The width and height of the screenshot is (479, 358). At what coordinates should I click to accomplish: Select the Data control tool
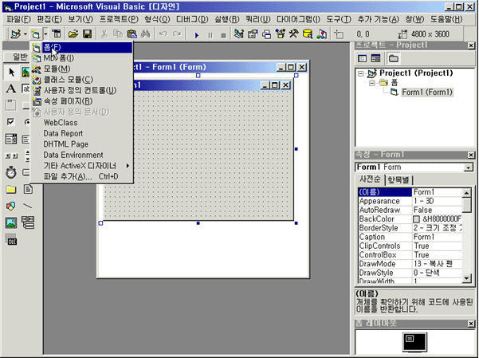coord(28,222)
